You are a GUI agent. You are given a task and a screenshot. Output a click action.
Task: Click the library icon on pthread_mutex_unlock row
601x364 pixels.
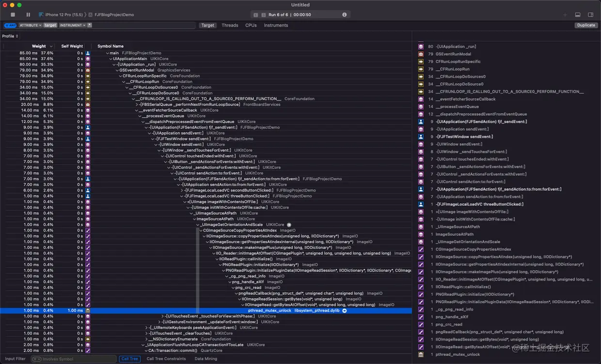coord(88,310)
